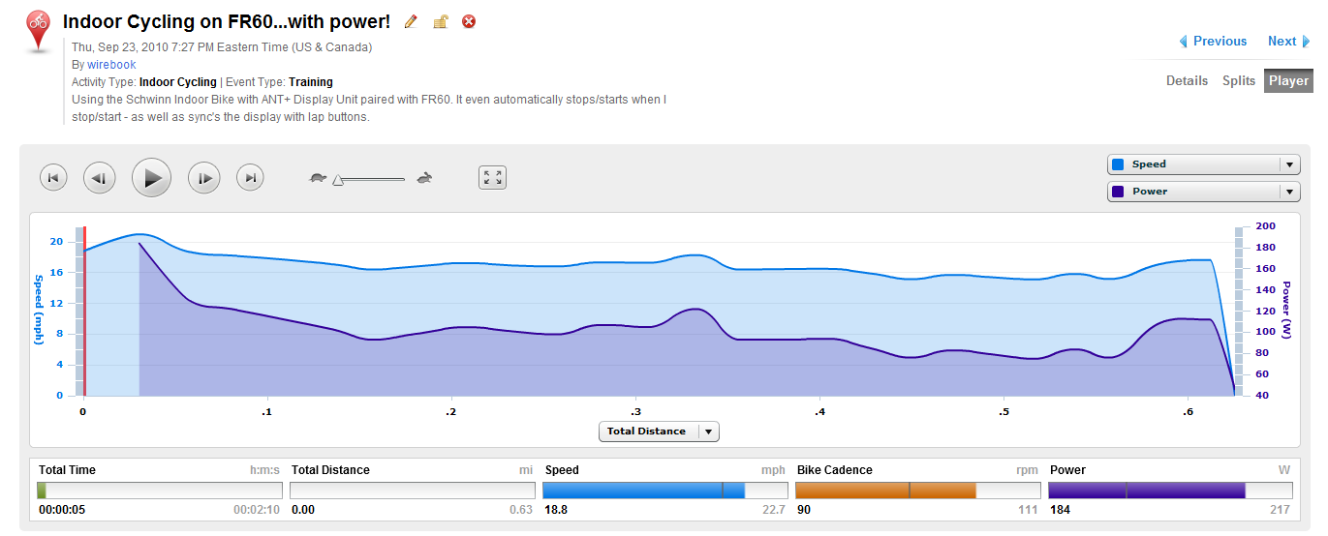Viewport: 1328px width, 536px height.
Task: Click the max speed value 22.7
Action: coord(773,510)
